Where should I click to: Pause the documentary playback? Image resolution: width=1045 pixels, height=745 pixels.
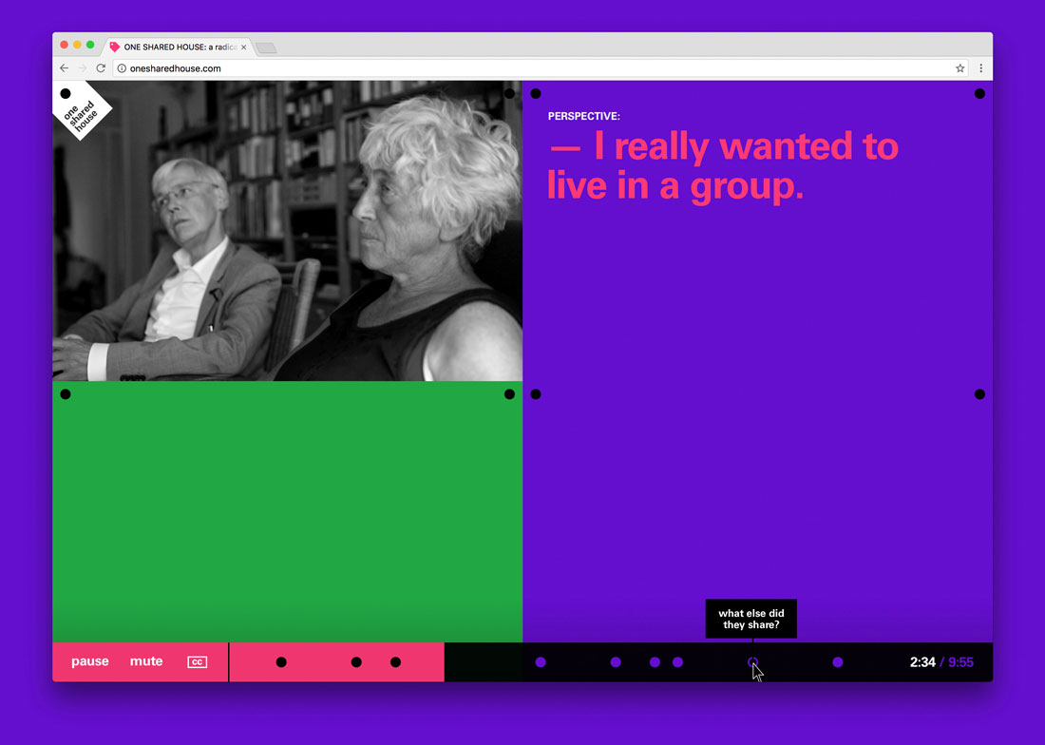90,661
